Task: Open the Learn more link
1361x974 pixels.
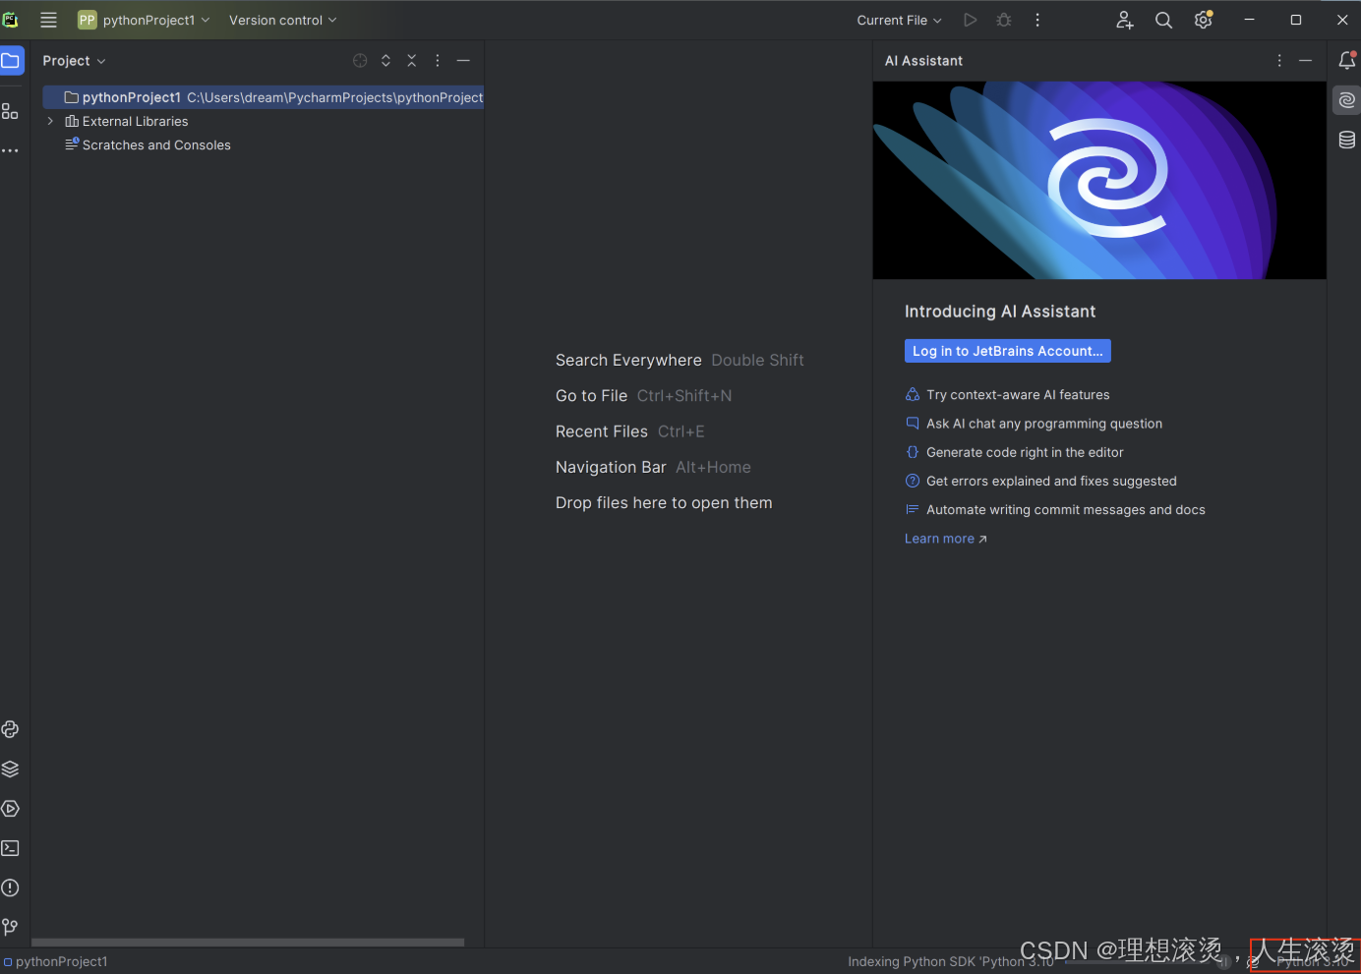Action: tap(945, 539)
